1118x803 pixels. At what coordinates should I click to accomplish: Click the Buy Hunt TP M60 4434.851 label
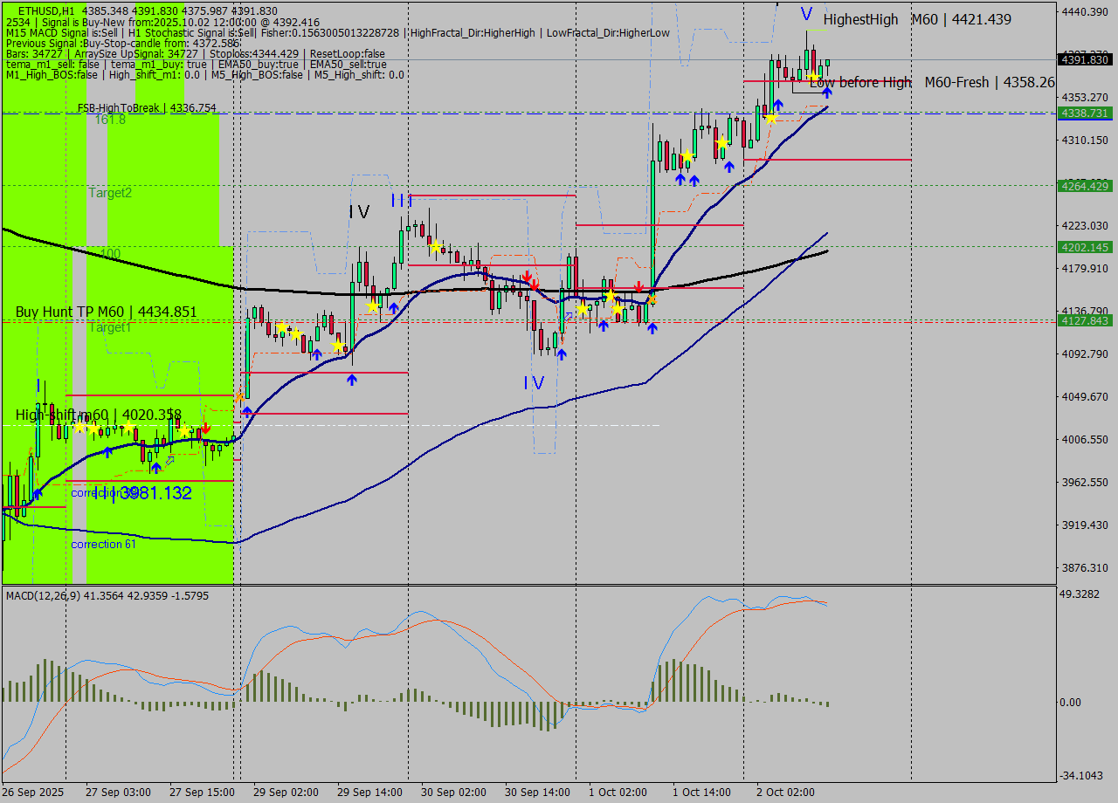pyautogui.click(x=105, y=312)
